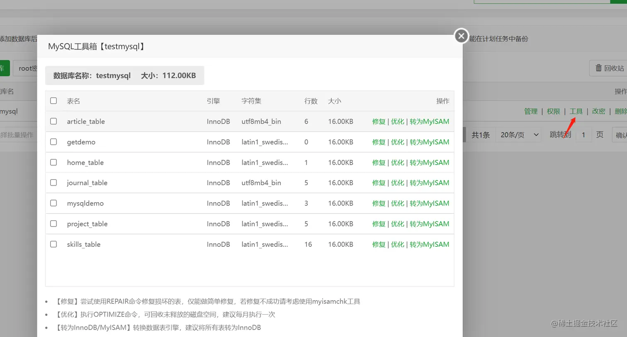Screen dimensions: 627x337
Task: Click 优化 for getdemo
Action: pos(397,142)
